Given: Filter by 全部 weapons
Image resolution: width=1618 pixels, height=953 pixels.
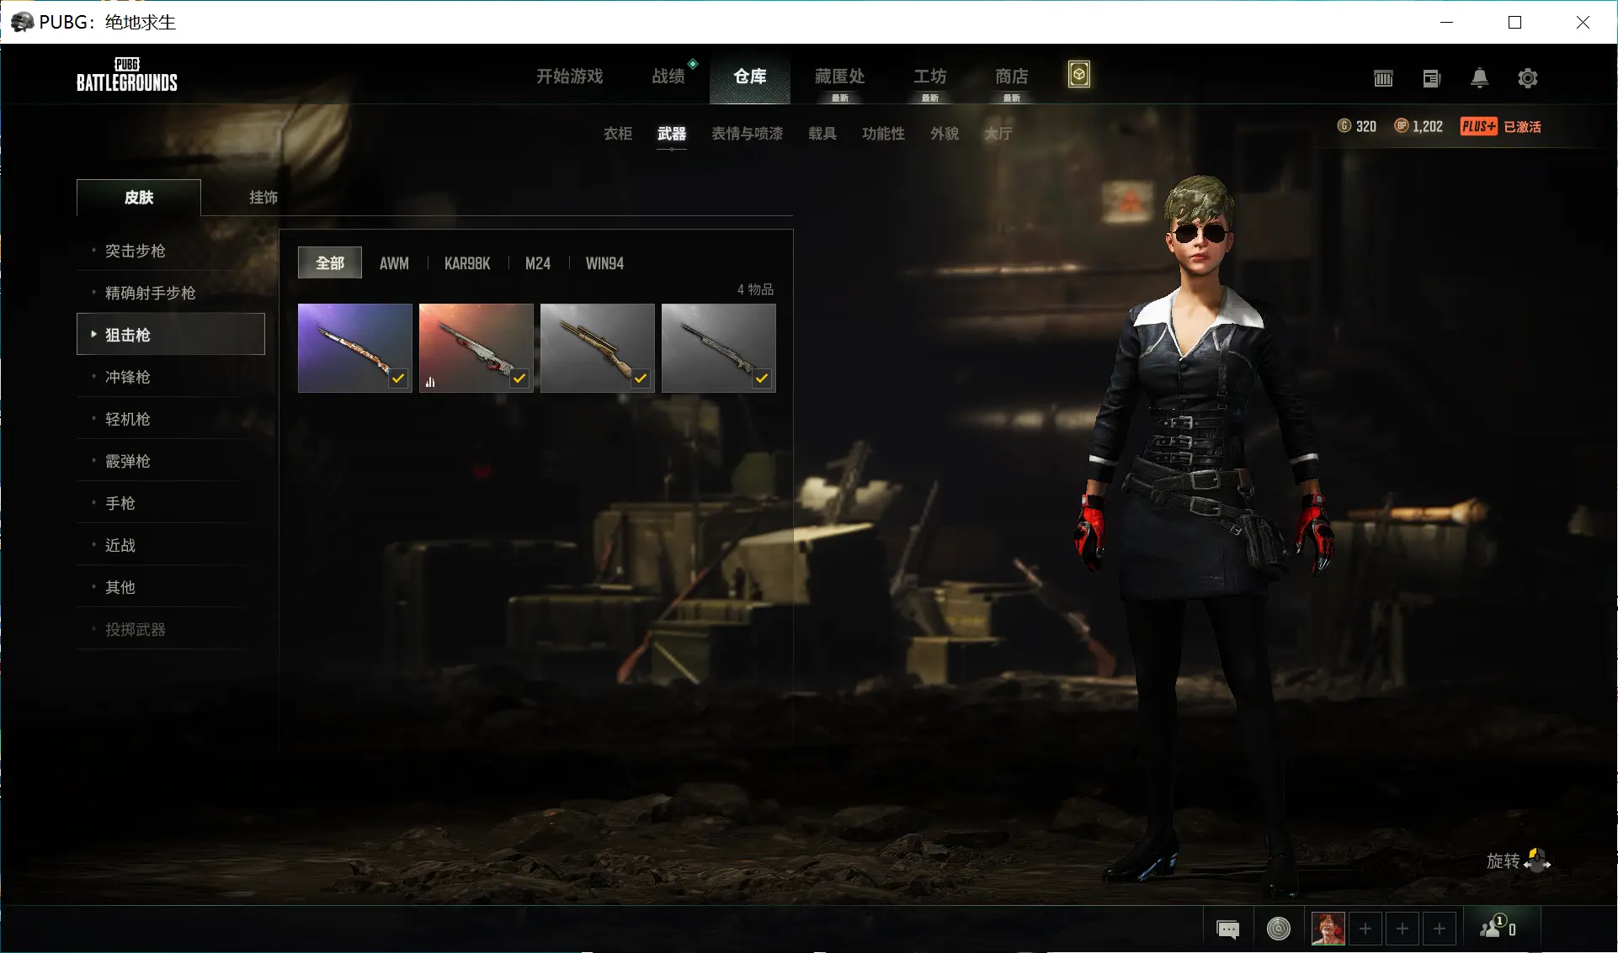Looking at the screenshot, I should 330,263.
